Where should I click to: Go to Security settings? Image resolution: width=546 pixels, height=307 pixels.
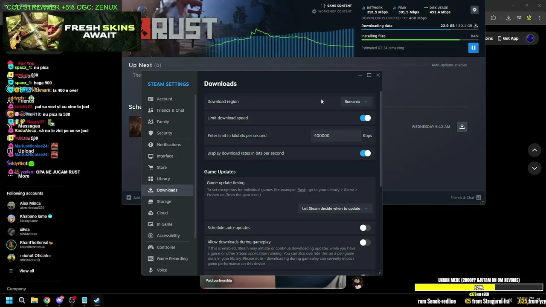coord(167,133)
